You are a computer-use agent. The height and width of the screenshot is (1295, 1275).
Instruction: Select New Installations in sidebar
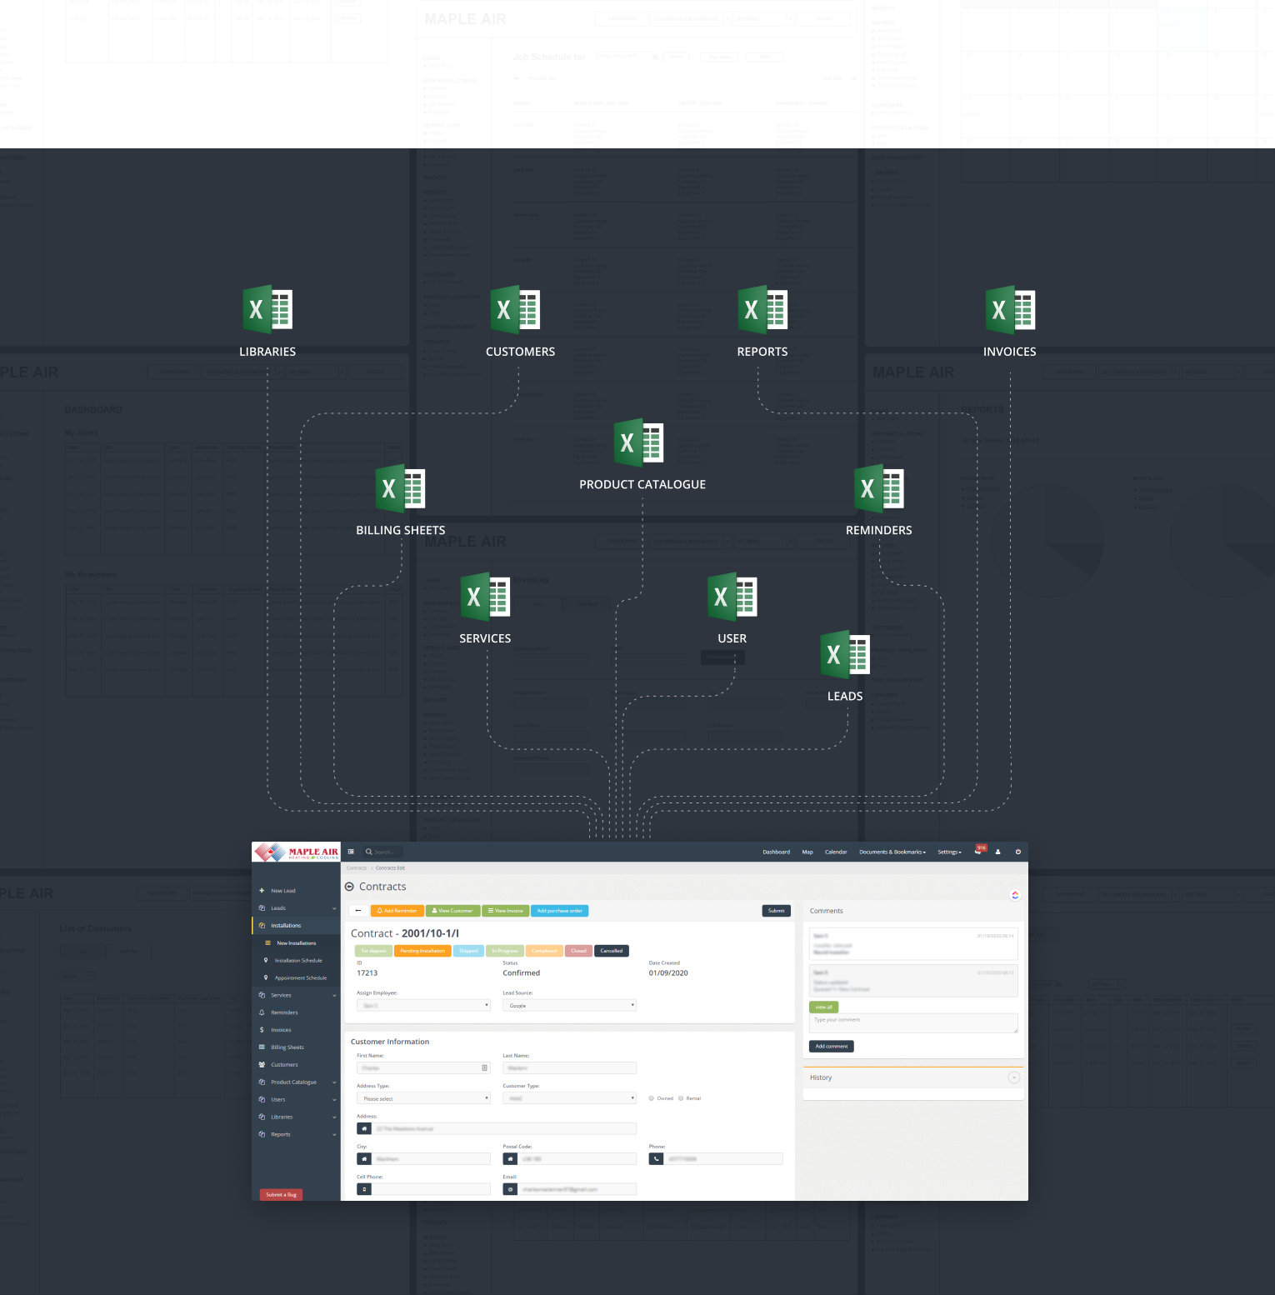296,943
